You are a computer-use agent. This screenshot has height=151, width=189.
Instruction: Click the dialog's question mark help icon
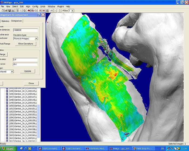point(39,15)
